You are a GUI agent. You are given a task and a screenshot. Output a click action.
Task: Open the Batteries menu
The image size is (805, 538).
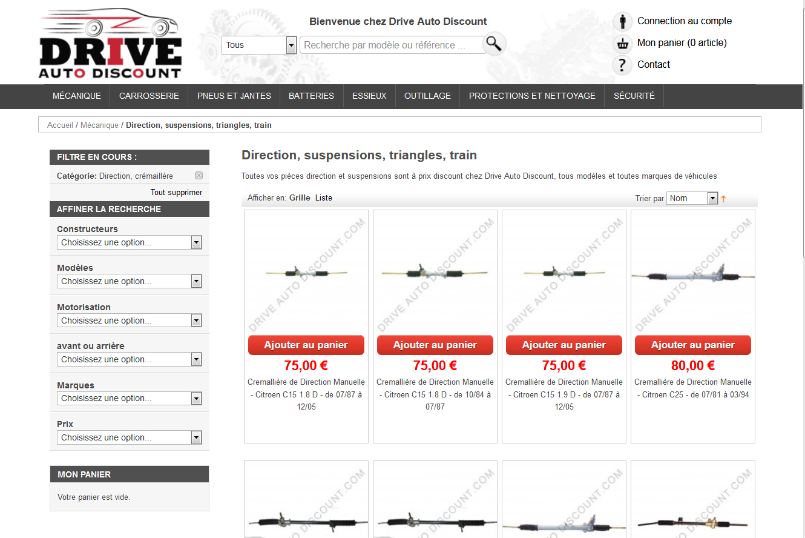(x=311, y=96)
